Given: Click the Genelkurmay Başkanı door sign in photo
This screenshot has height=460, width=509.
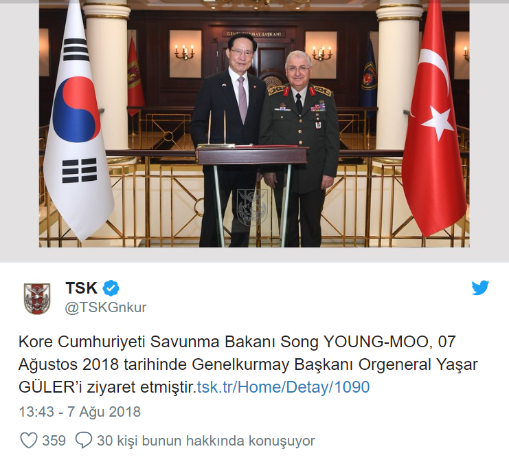Looking at the screenshot, I should [x=254, y=34].
